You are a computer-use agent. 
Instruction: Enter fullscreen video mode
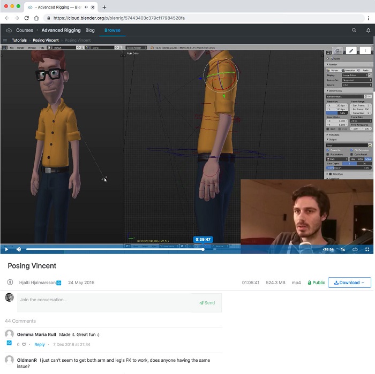coord(367,249)
